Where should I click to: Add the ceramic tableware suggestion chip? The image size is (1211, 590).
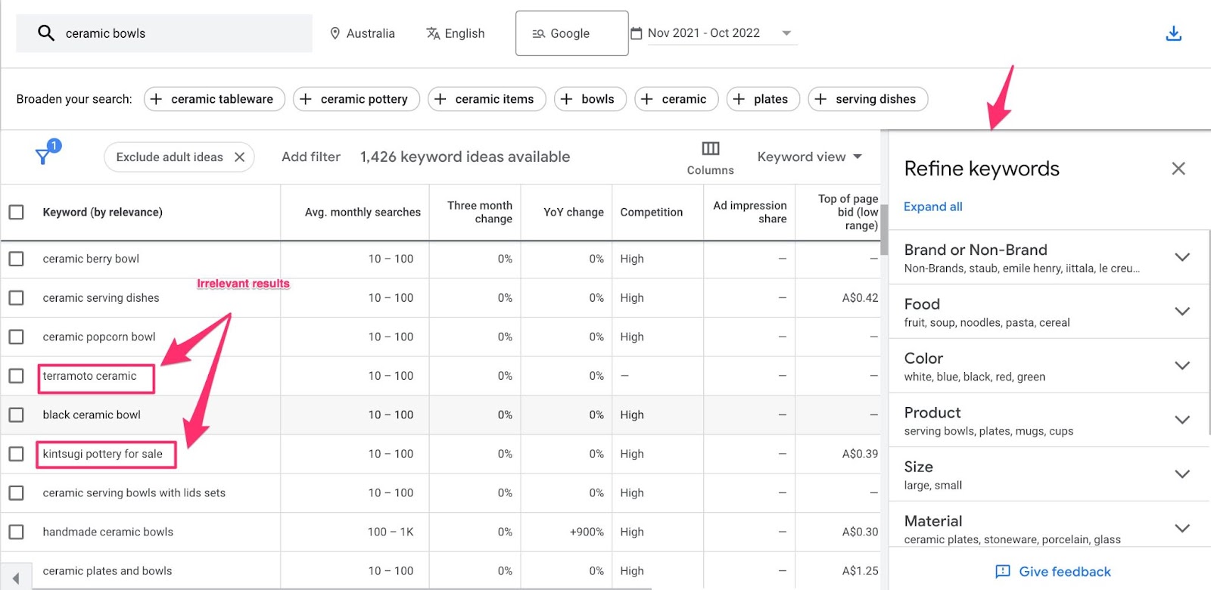point(214,99)
